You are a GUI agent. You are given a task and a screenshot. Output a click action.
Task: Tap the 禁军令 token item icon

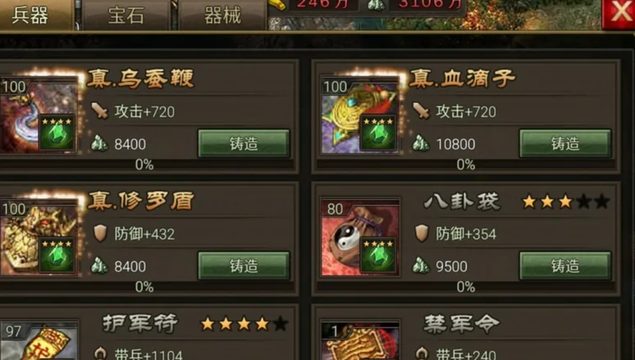(360, 341)
